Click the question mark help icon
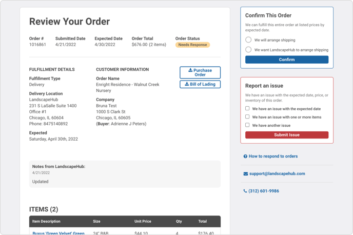The height and width of the screenshot is (235, 353). (245, 156)
